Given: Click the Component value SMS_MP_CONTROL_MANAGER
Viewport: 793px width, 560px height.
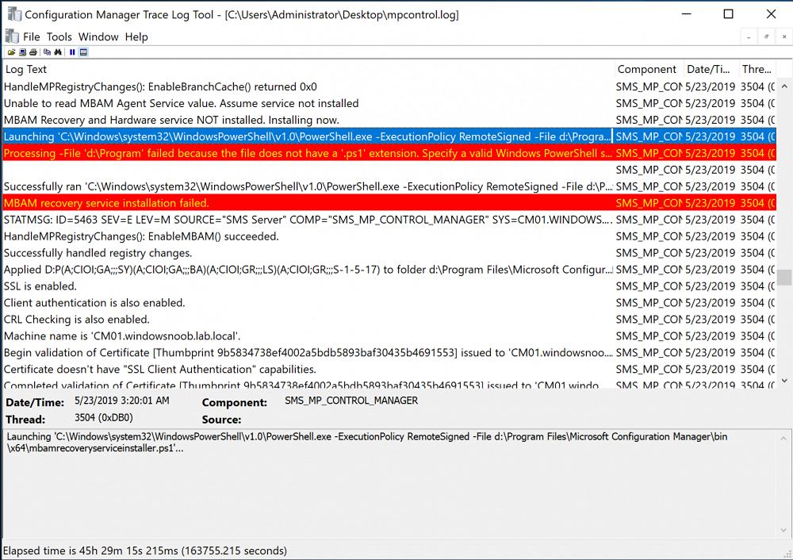Looking at the screenshot, I should tap(351, 401).
